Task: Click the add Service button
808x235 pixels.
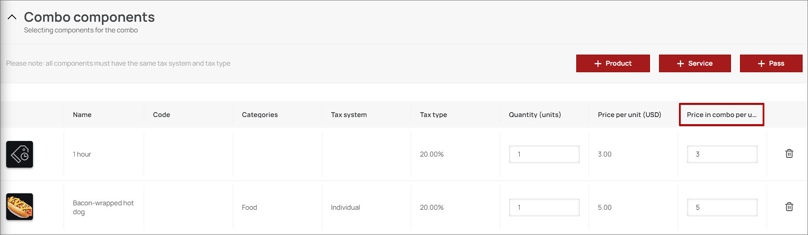Action: point(695,63)
